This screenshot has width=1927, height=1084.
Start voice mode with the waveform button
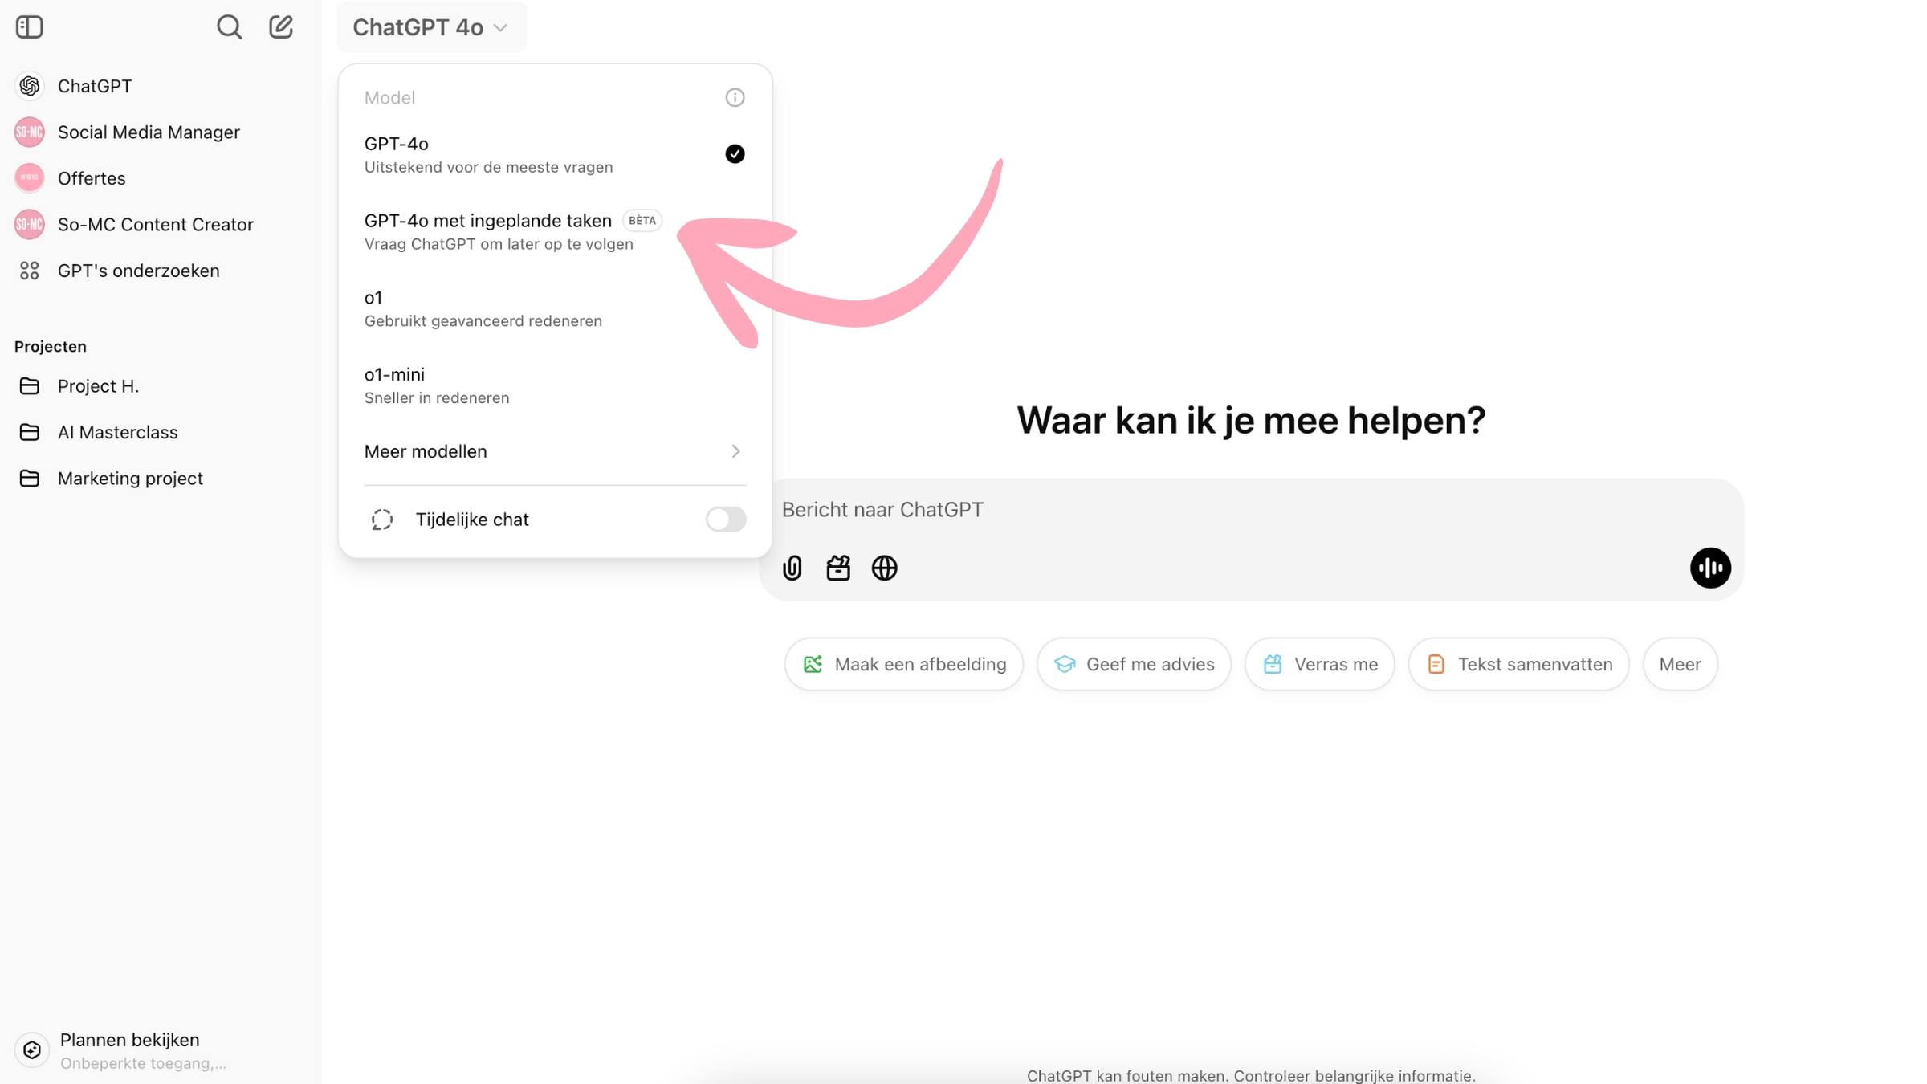pyautogui.click(x=1710, y=568)
